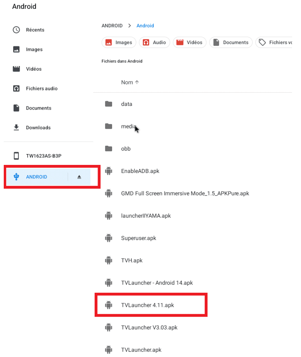Filter by the Images chip
The height and width of the screenshot is (357, 301).
coord(119,43)
